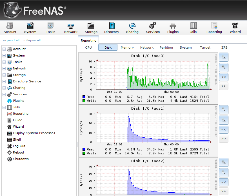The height and width of the screenshot is (196, 247).
Task: Expand the Account tree node
Action: tap(4, 49)
